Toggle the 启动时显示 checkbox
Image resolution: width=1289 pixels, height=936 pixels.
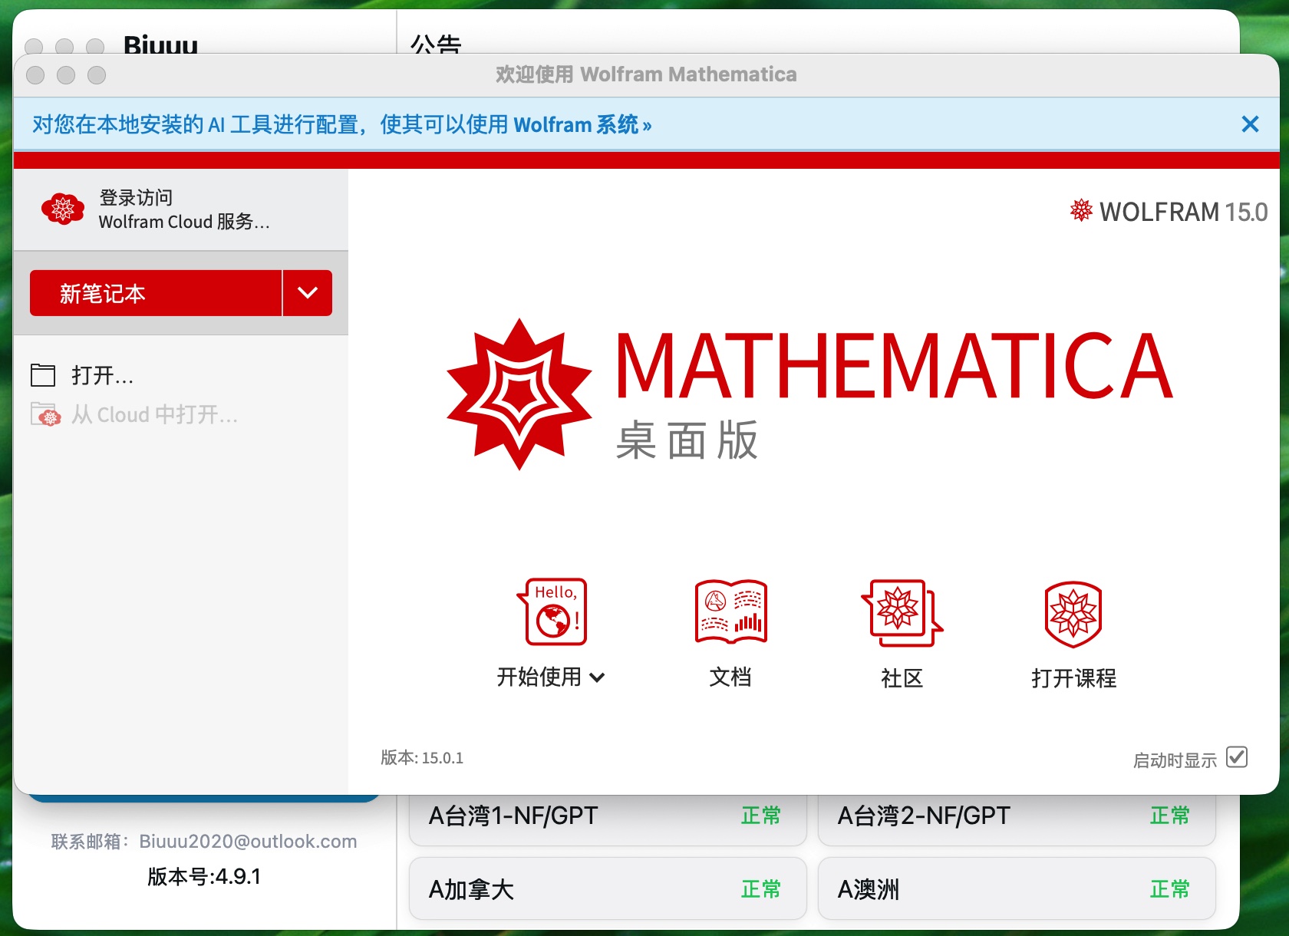1237,757
